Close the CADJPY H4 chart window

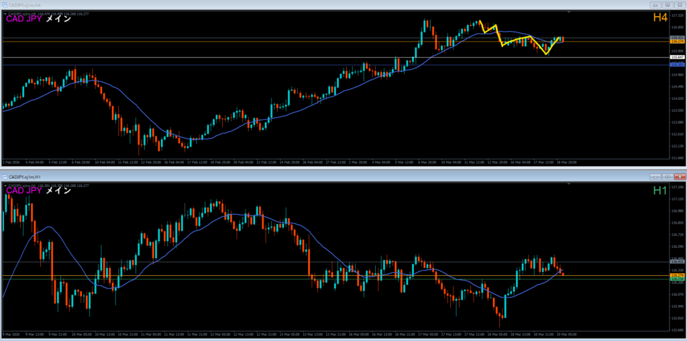[680, 5]
